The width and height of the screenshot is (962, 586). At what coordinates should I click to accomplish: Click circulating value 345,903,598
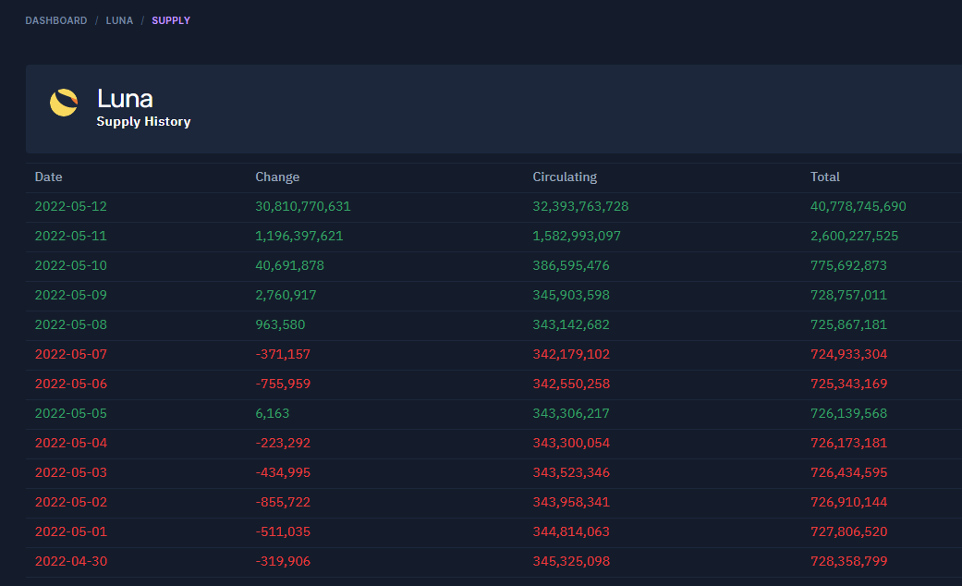pos(571,295)
